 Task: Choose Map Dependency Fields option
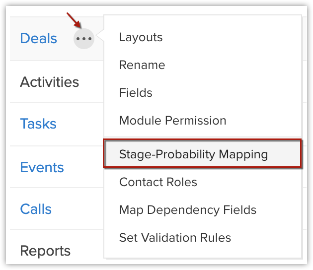click(187, 210)
